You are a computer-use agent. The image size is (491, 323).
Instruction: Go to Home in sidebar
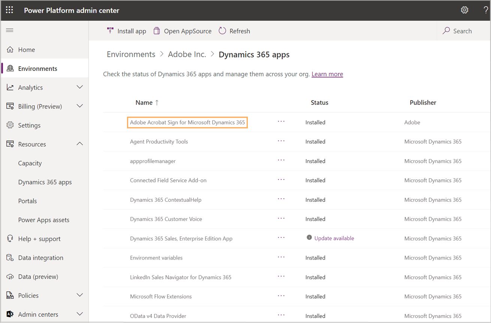pyautogui.click(x=27, y=50)
